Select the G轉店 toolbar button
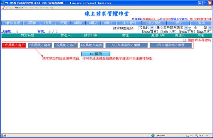 [x=94, y=23]
